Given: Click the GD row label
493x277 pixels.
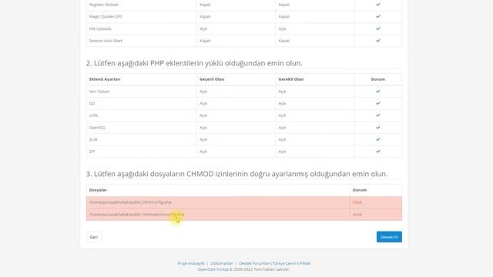Looking at the screenshot, I should (92, 103).
